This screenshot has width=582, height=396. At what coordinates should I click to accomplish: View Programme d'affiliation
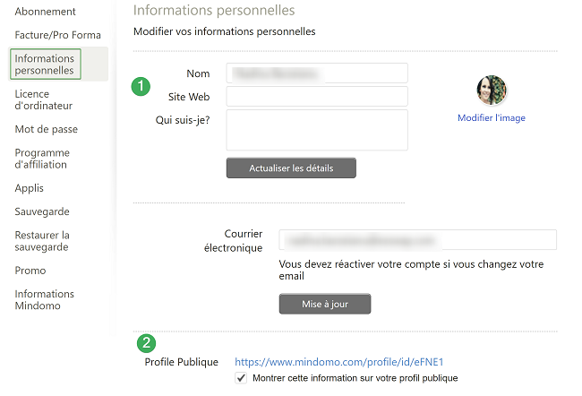(42, 159)
